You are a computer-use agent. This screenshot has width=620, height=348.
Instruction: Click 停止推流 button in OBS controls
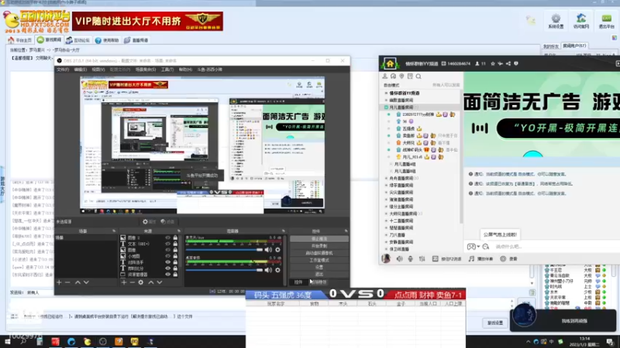(x=319, y=239)
